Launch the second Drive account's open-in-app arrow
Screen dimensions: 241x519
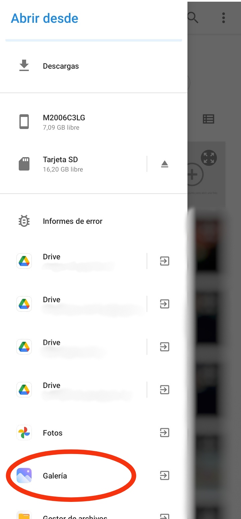pos(165,304)
